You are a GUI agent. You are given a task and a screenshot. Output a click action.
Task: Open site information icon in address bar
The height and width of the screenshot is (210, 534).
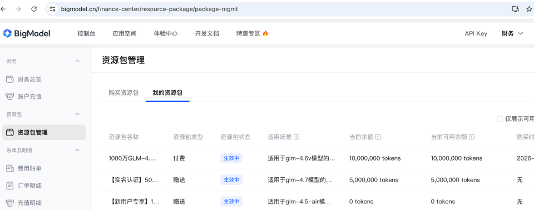point(52,9)
